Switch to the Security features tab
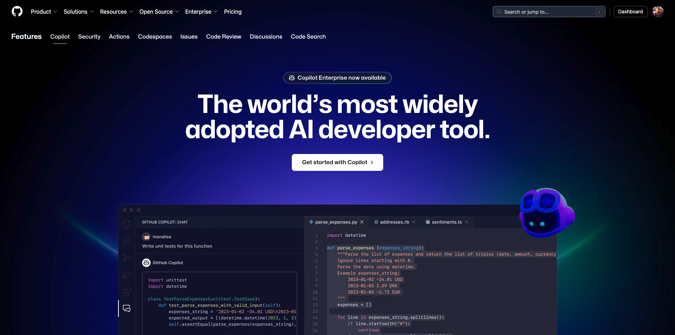This screenshot has width=675, height=335. point(89,36)
